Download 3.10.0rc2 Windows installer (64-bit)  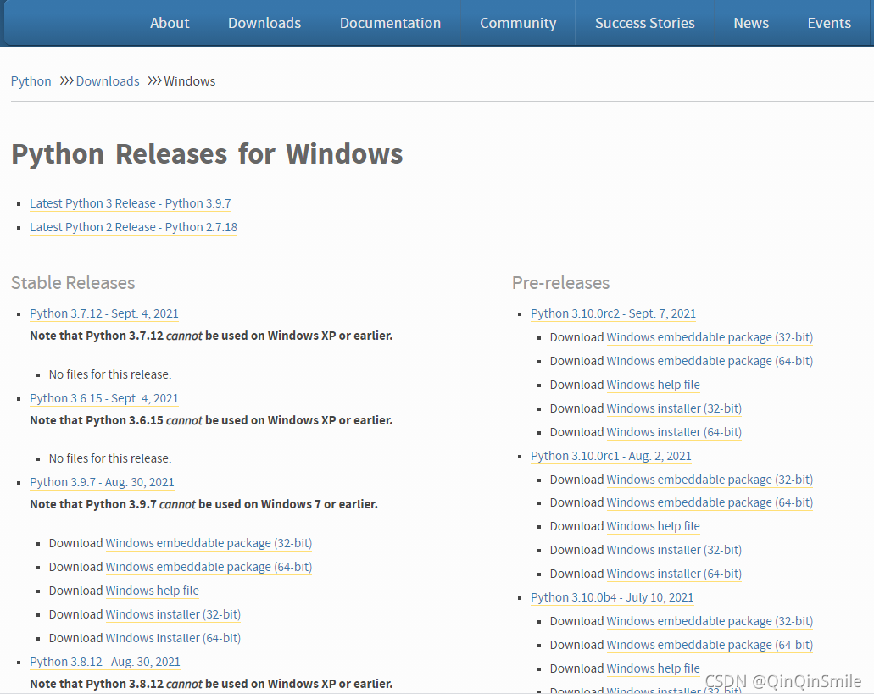click(674, 432)
